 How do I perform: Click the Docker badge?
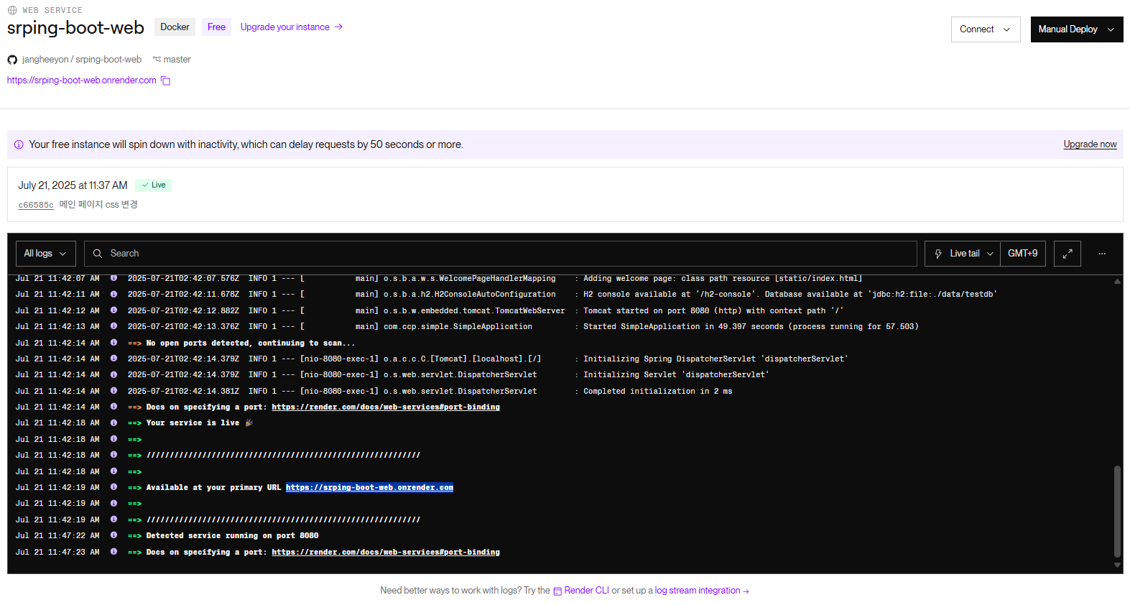pyautogui.click(x=175, y=27)
